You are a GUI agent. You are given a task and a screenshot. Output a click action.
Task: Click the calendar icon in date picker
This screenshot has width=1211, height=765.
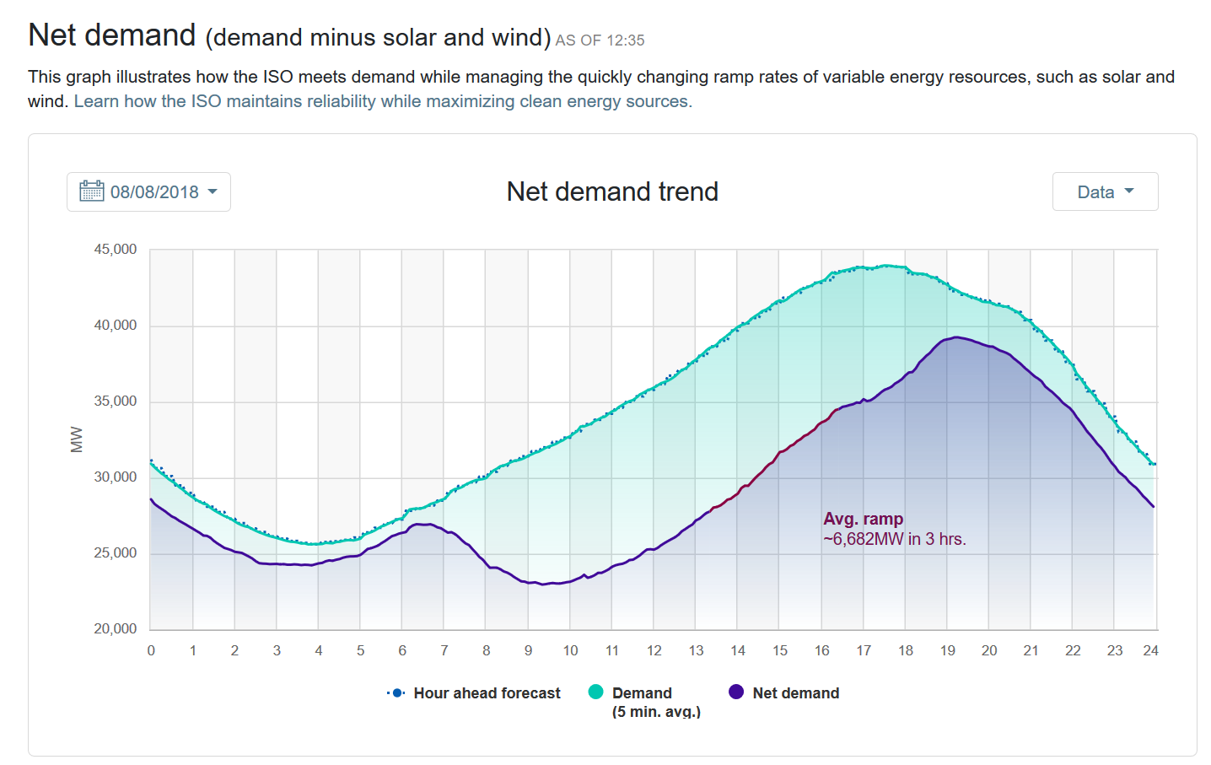(x=91, y=191)
